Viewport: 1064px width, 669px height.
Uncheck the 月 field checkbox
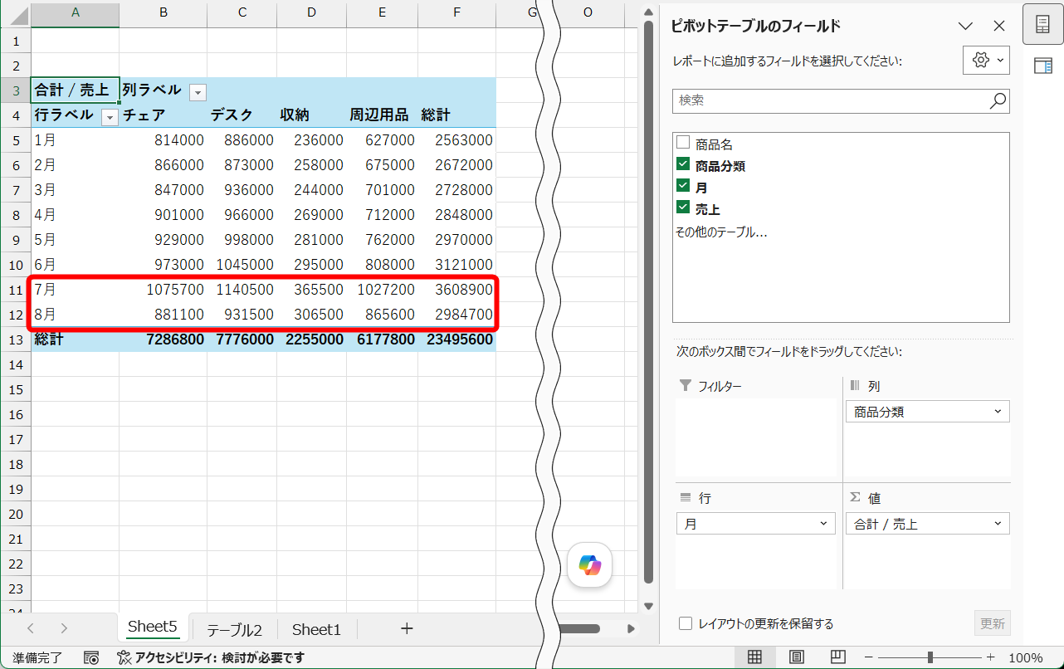tap(683, 185)
